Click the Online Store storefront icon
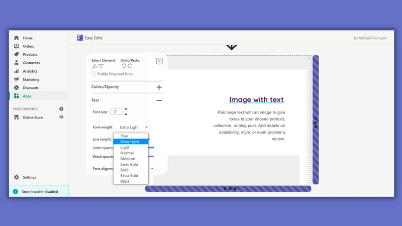 17,118
